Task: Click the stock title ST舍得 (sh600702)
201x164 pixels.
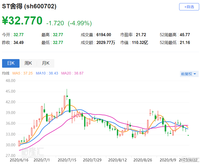Action: click(29, 6)
